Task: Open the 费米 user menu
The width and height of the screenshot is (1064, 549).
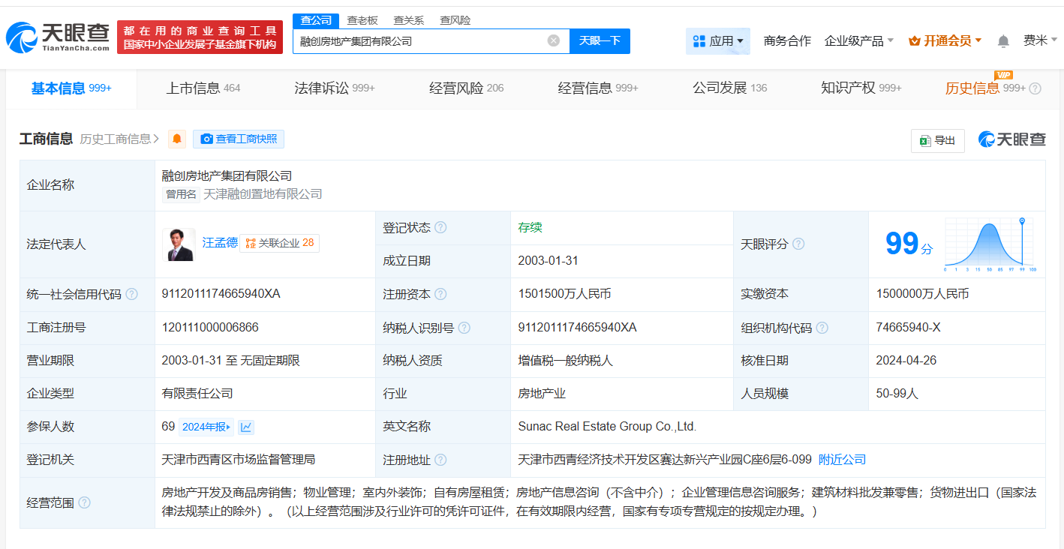Action: [1041, 40]
